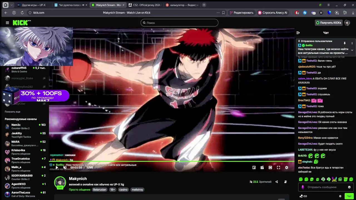The height and width of the screenshot is (200, 356).
Task: Click the first green slime emote
Action: 301,179
